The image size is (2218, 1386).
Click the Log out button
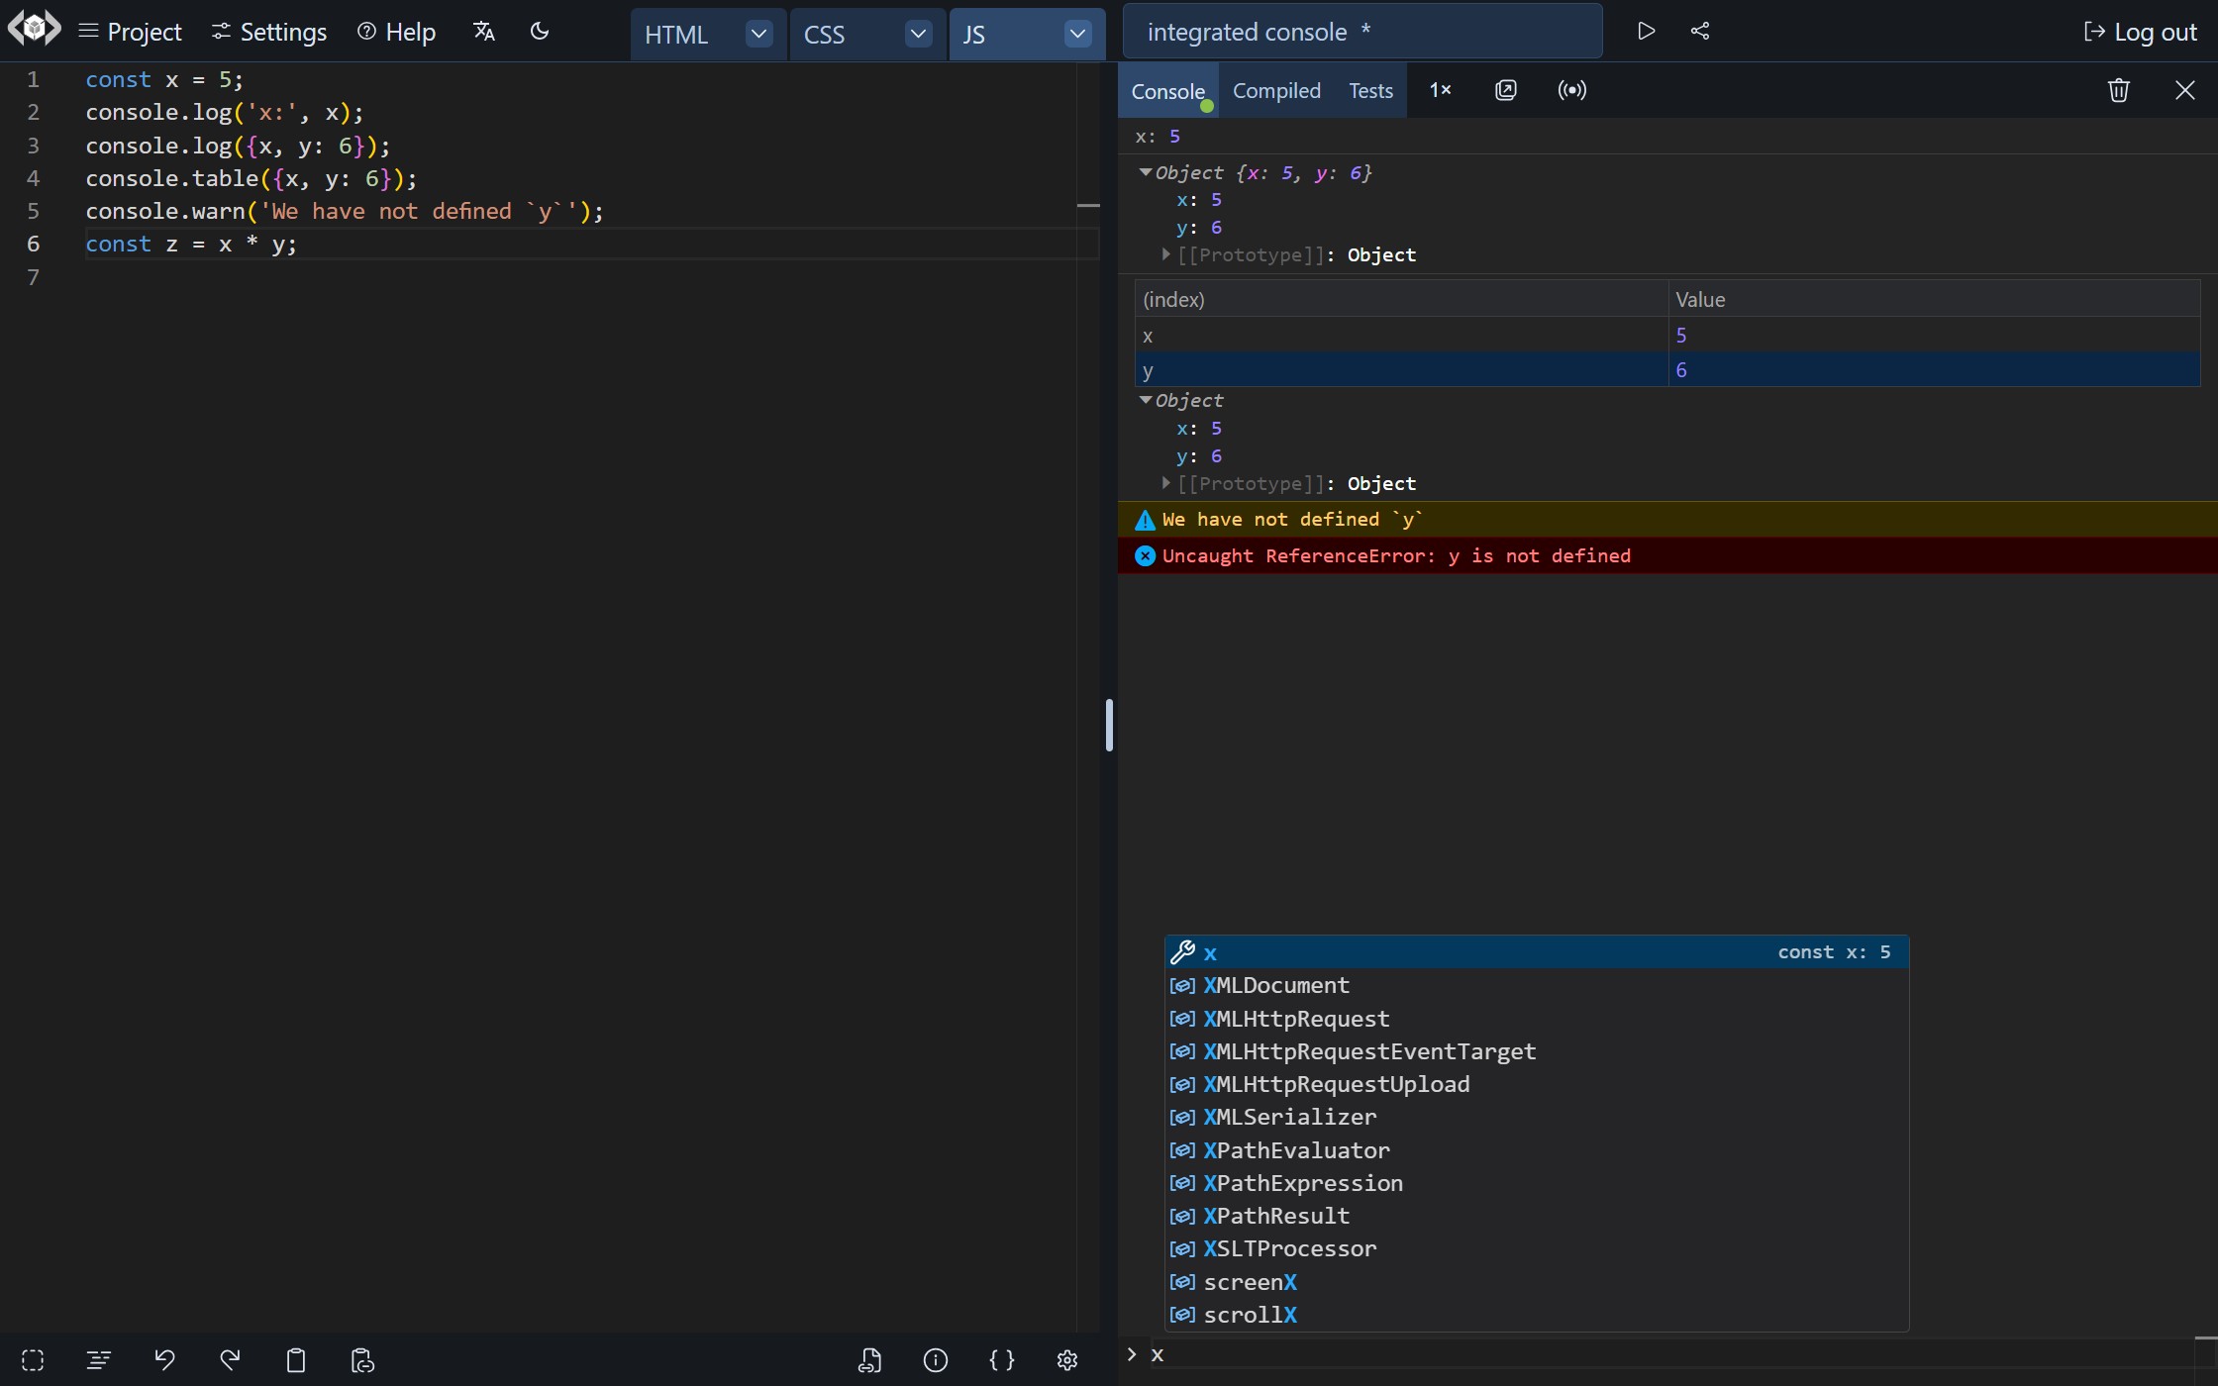click(2141, 32)
